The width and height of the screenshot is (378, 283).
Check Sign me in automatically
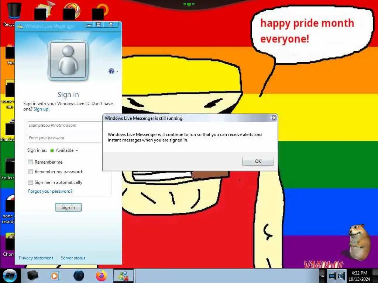[x=30, y=182]
